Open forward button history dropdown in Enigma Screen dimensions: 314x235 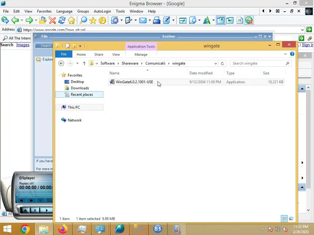pos(36,20)
